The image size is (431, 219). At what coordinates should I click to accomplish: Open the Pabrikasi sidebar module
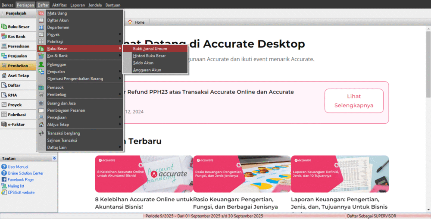pyautogui.click(x=18, y=115)
